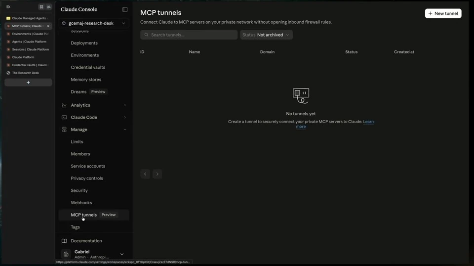Screen dimensions: 474x266
Task: Click the globe favicon of The Research Desk
Action: coord(8,73)
